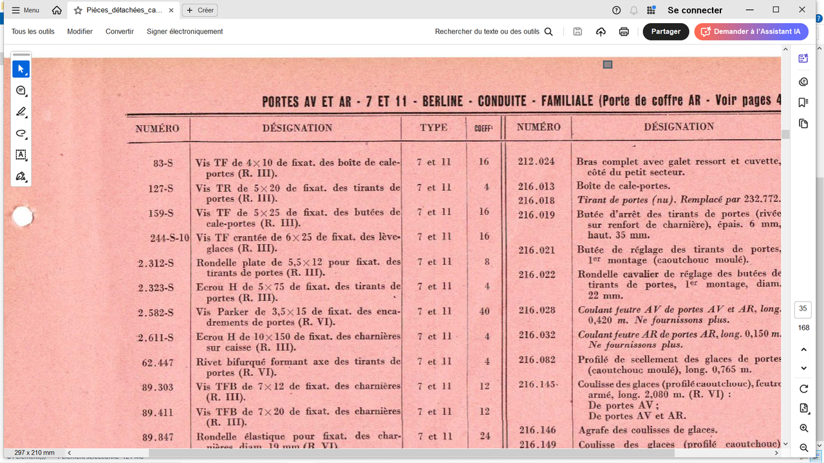The image size is (824, 463).
Task: Click the part number 83-S
Action: (x=163, y=163)
